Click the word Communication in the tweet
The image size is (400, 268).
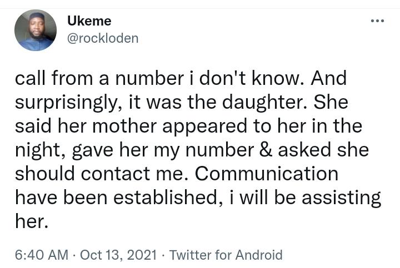267,174
